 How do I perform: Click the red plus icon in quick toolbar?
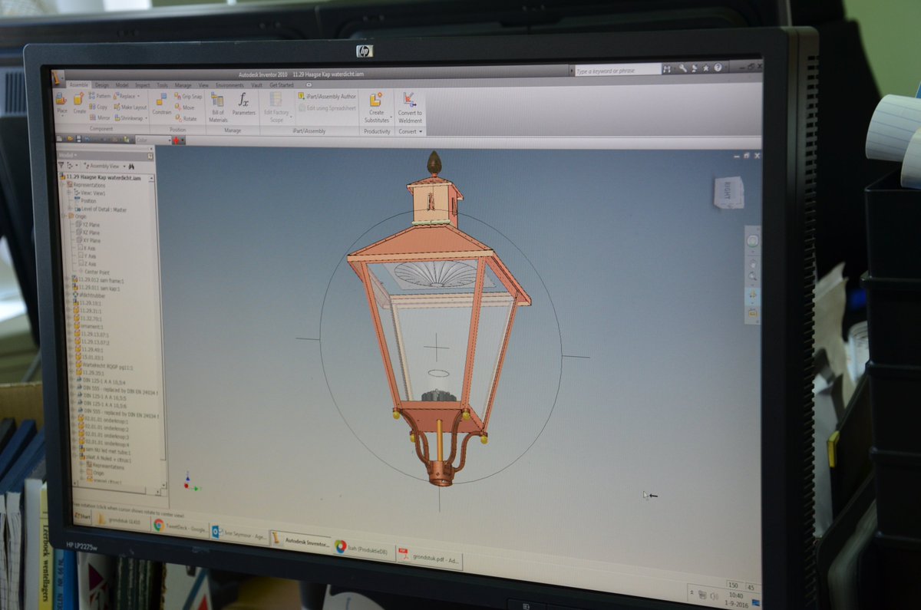176,140
